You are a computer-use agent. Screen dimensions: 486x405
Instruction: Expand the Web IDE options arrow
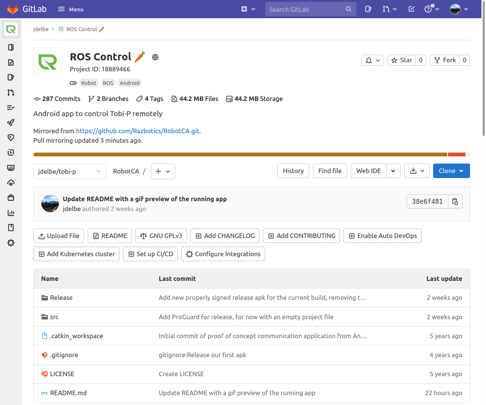coord(393,171)
